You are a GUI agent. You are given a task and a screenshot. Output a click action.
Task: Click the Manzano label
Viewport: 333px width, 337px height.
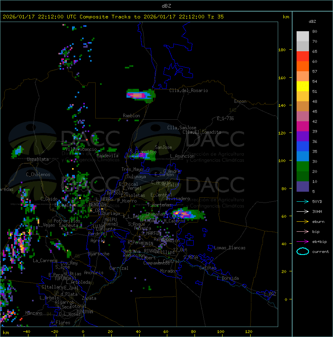point(34,313)
